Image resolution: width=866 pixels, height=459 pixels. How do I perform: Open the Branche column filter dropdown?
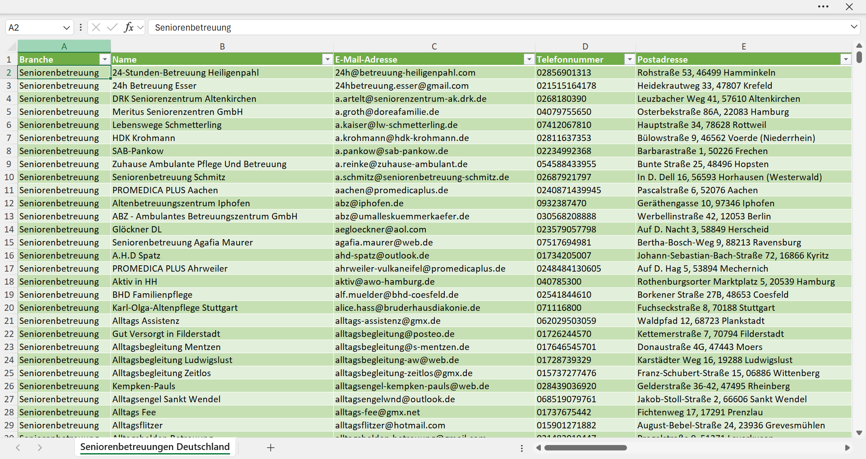(x=105, y=59)
